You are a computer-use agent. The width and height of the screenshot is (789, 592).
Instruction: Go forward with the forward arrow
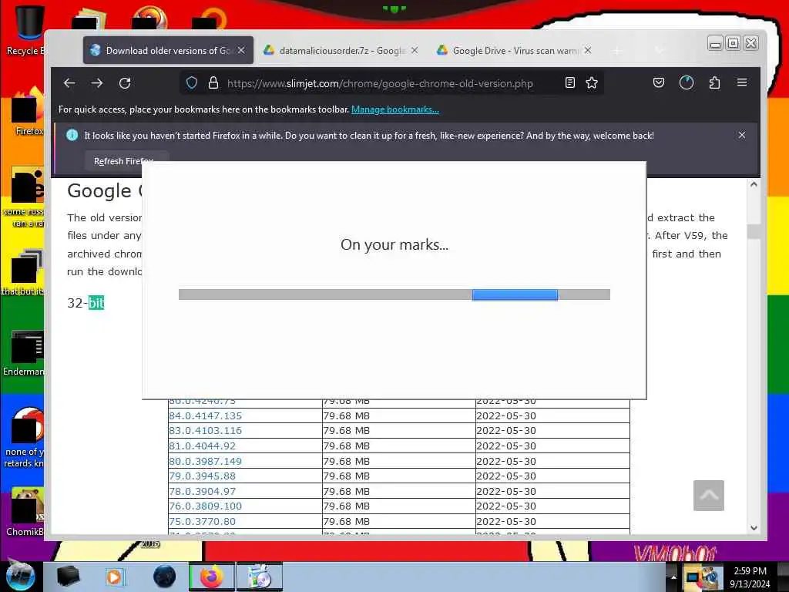[x=97, y=83]
